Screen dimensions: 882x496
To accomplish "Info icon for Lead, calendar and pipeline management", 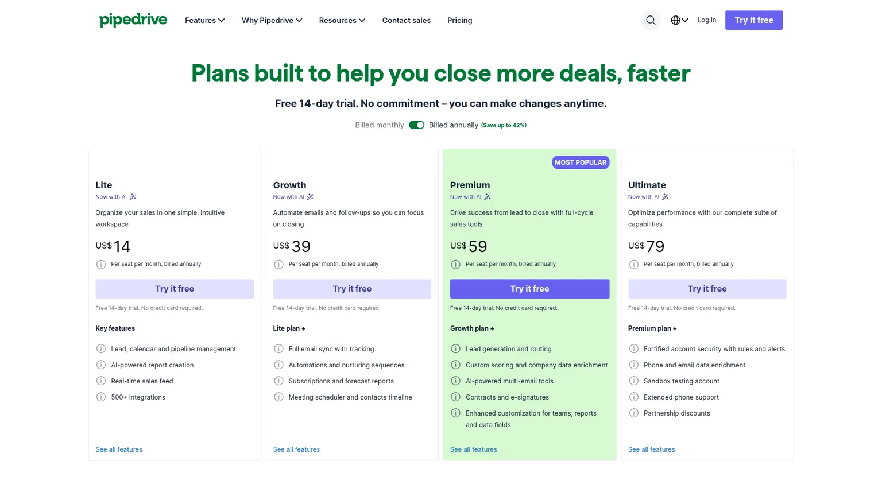I will pos(101,349).
